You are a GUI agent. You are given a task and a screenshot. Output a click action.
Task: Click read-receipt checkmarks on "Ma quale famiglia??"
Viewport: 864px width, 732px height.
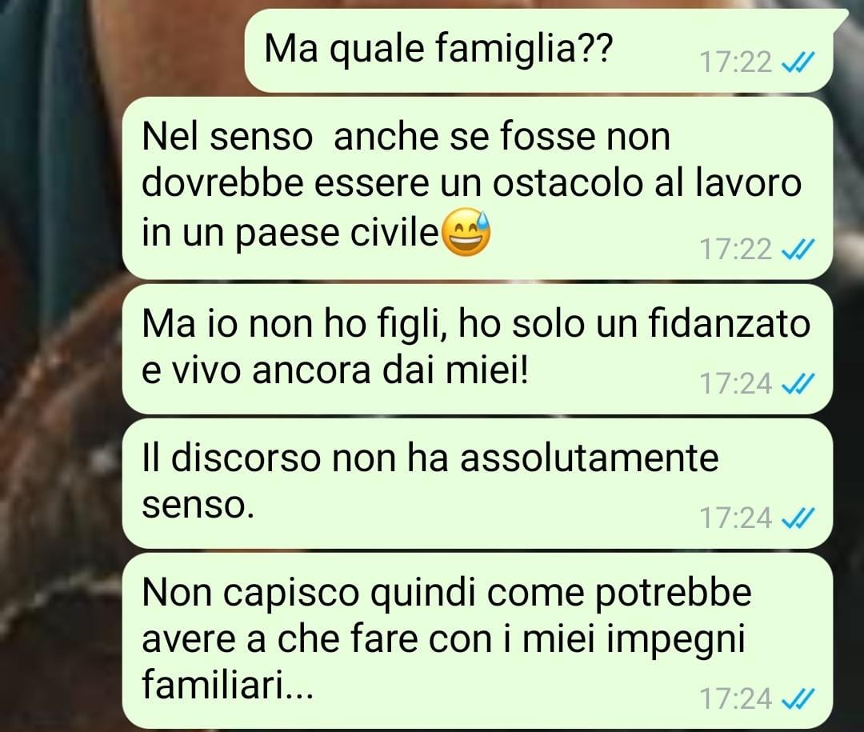pyautogui.click(x=798, y=62)
